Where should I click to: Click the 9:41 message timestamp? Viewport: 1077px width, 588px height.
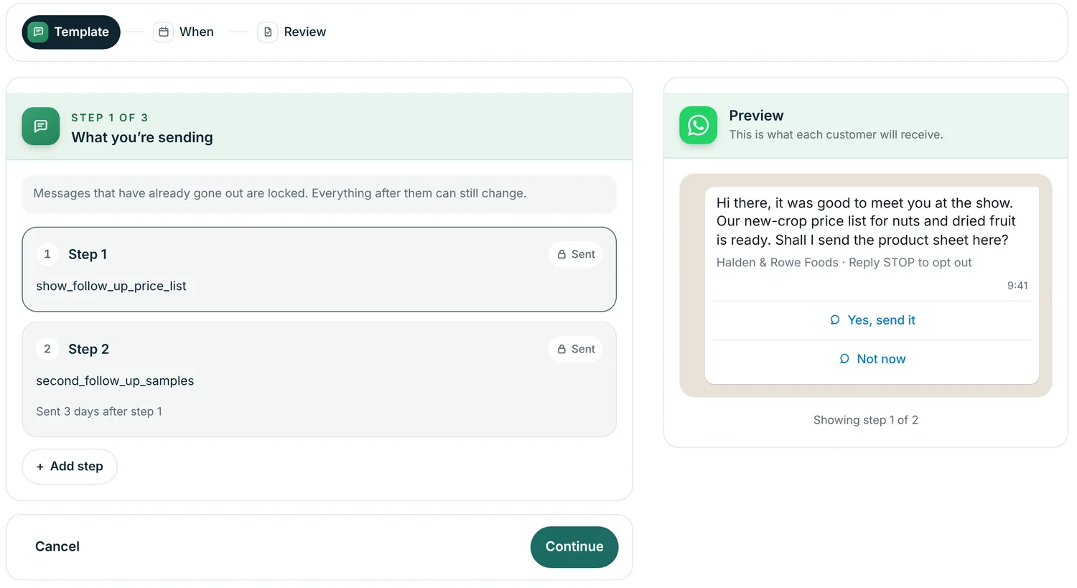click(1017, 286)
